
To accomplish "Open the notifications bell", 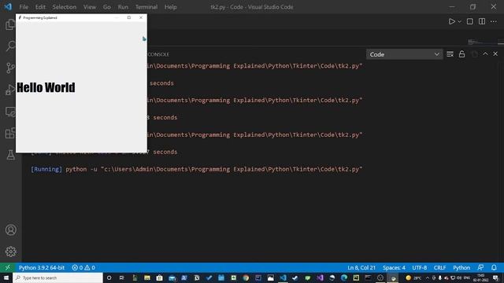I will coord(494,267).
